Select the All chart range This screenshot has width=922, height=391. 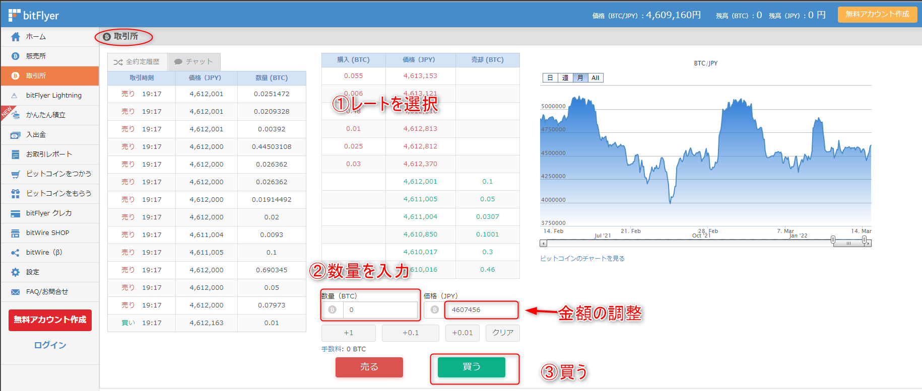tap(596, 78)
